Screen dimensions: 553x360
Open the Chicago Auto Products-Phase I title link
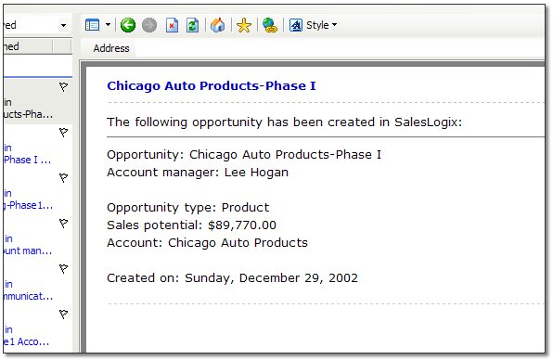(212, 85)
